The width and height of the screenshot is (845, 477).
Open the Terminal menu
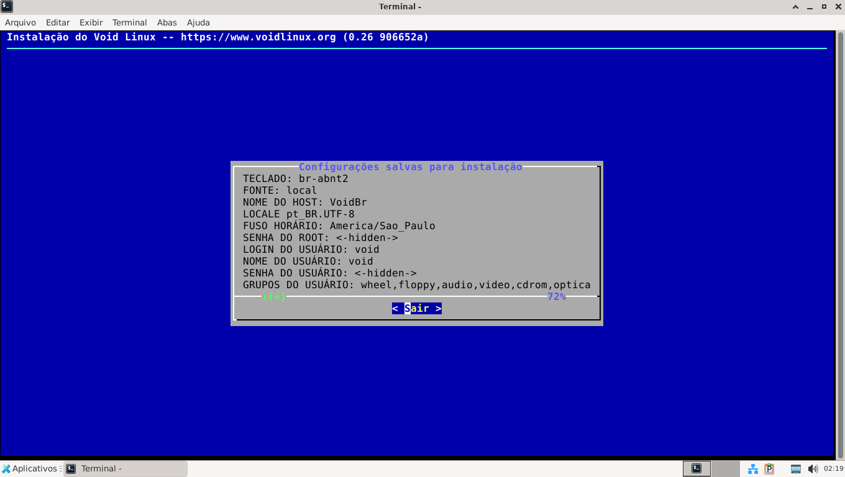(x=130, y=22)
